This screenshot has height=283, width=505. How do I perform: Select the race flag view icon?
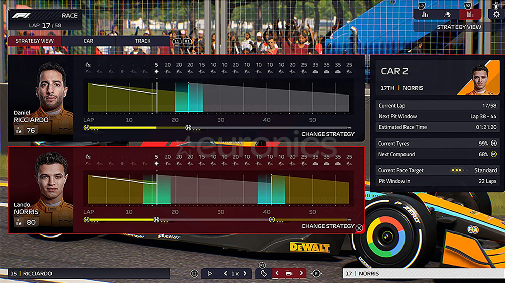(447, 14)
